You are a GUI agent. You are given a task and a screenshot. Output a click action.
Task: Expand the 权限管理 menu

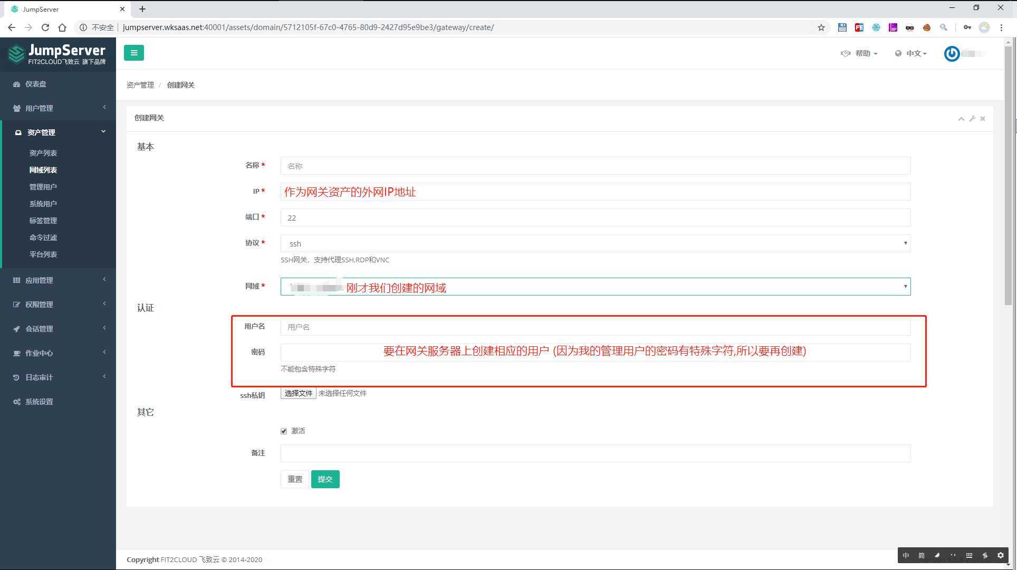[58, 305]
